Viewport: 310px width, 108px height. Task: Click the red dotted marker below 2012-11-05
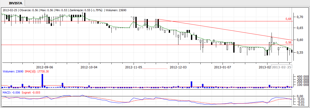(155, 69)
